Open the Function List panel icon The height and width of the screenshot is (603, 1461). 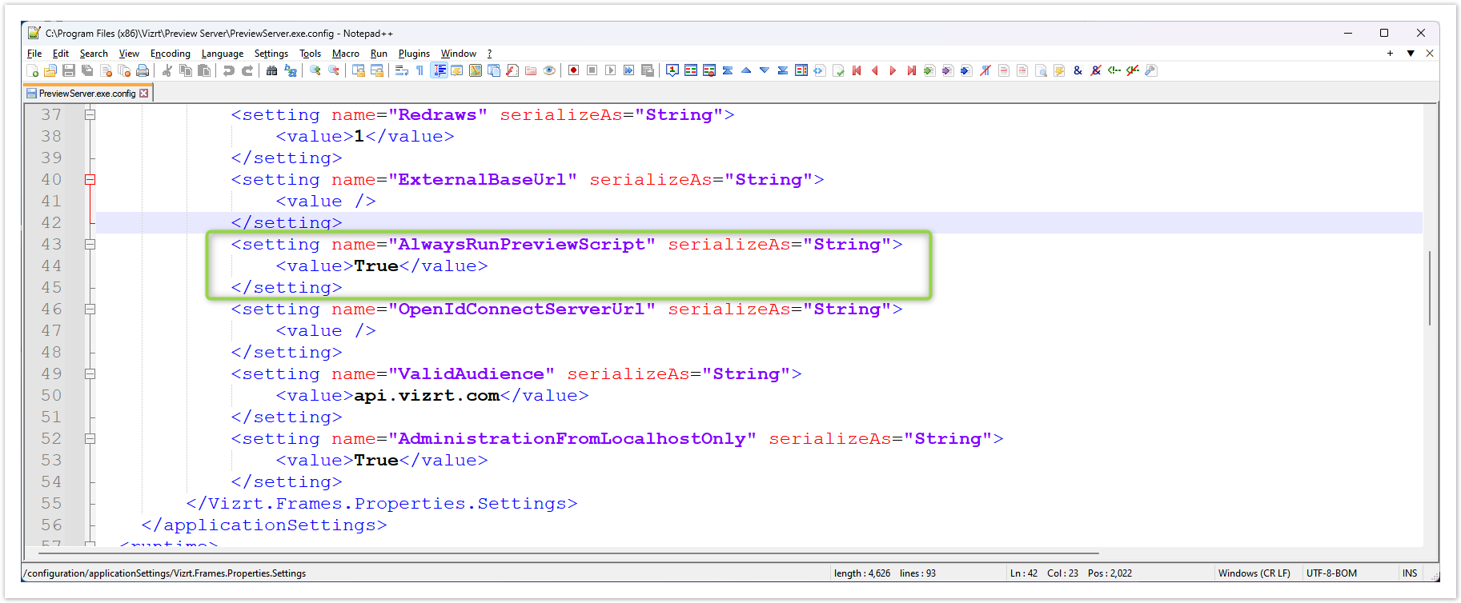click(512, 71)
